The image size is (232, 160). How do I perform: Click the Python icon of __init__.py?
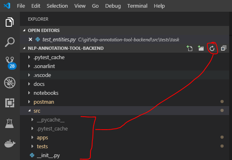click(32, 155)
